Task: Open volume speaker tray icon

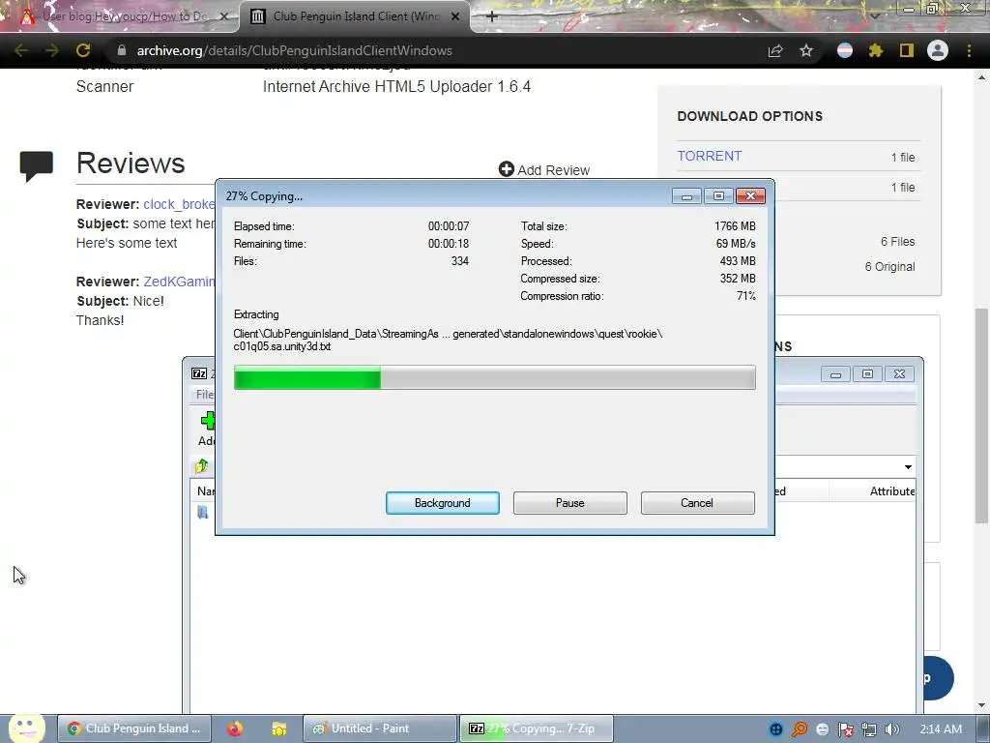Action: 891,729
